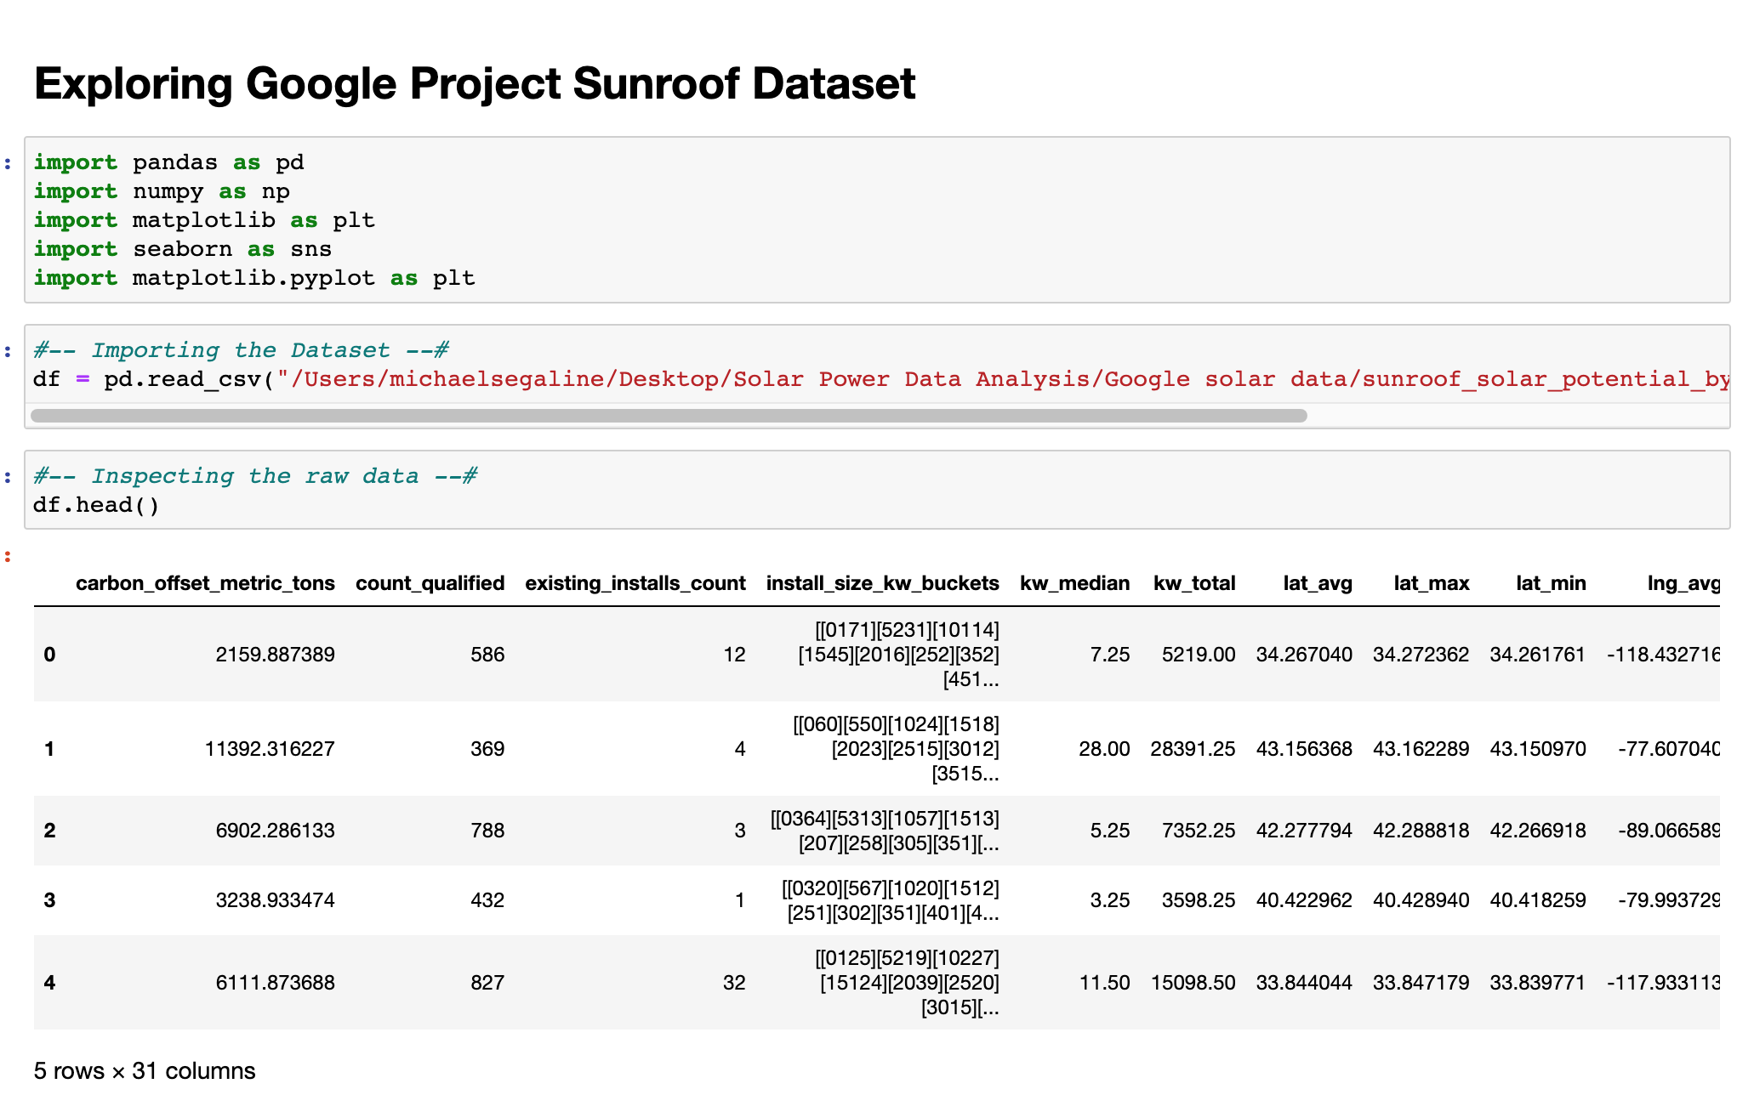Viewport: 1754px width, 1095px height.
Task: Click the horizontal scrollbar under read_csv cell
Action: [x=669, y=416]
